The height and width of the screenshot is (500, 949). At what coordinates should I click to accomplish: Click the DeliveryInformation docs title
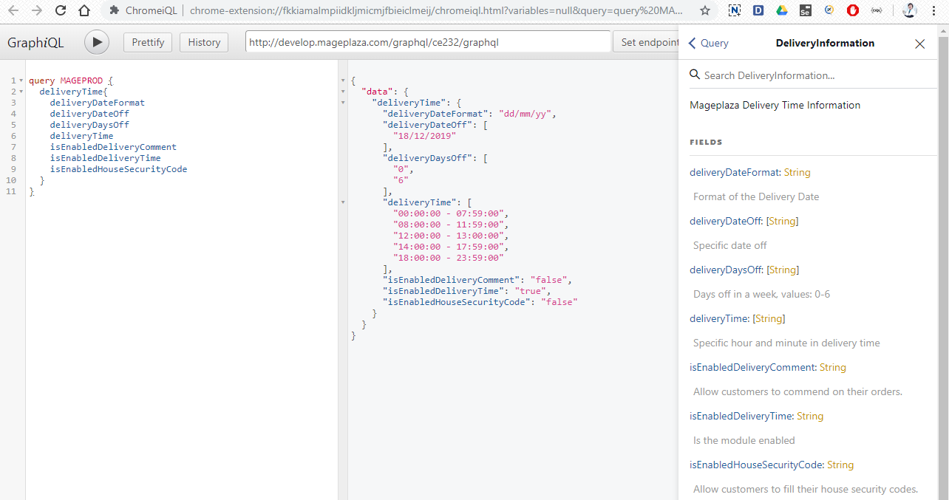[825, 44]
